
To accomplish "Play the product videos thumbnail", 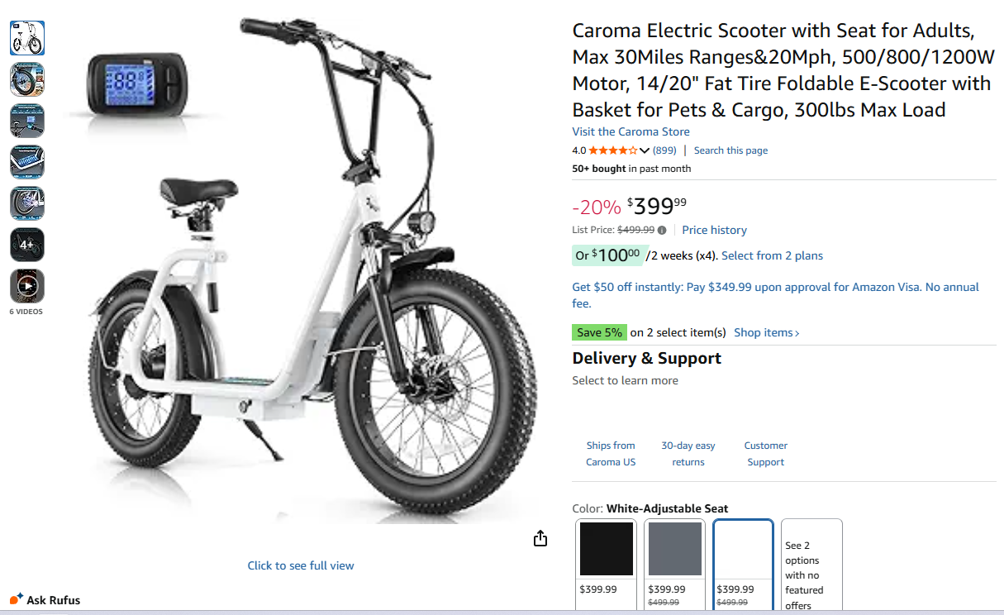I will click(27, 286).
